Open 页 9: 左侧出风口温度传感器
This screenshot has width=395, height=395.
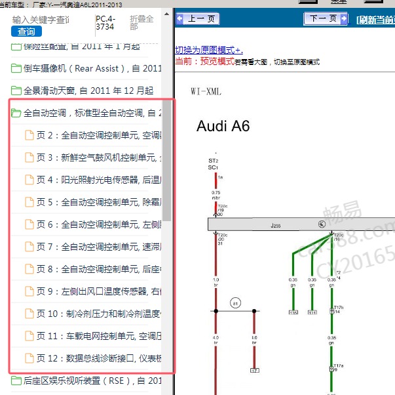click(99, 291)
